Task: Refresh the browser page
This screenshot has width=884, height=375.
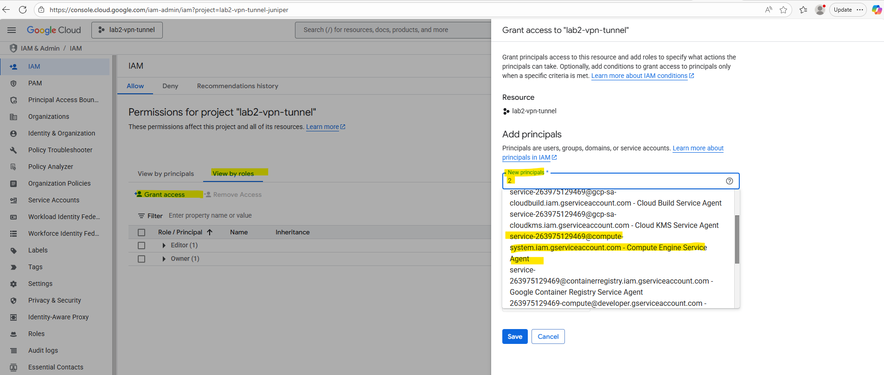Action: coord(22,10)
